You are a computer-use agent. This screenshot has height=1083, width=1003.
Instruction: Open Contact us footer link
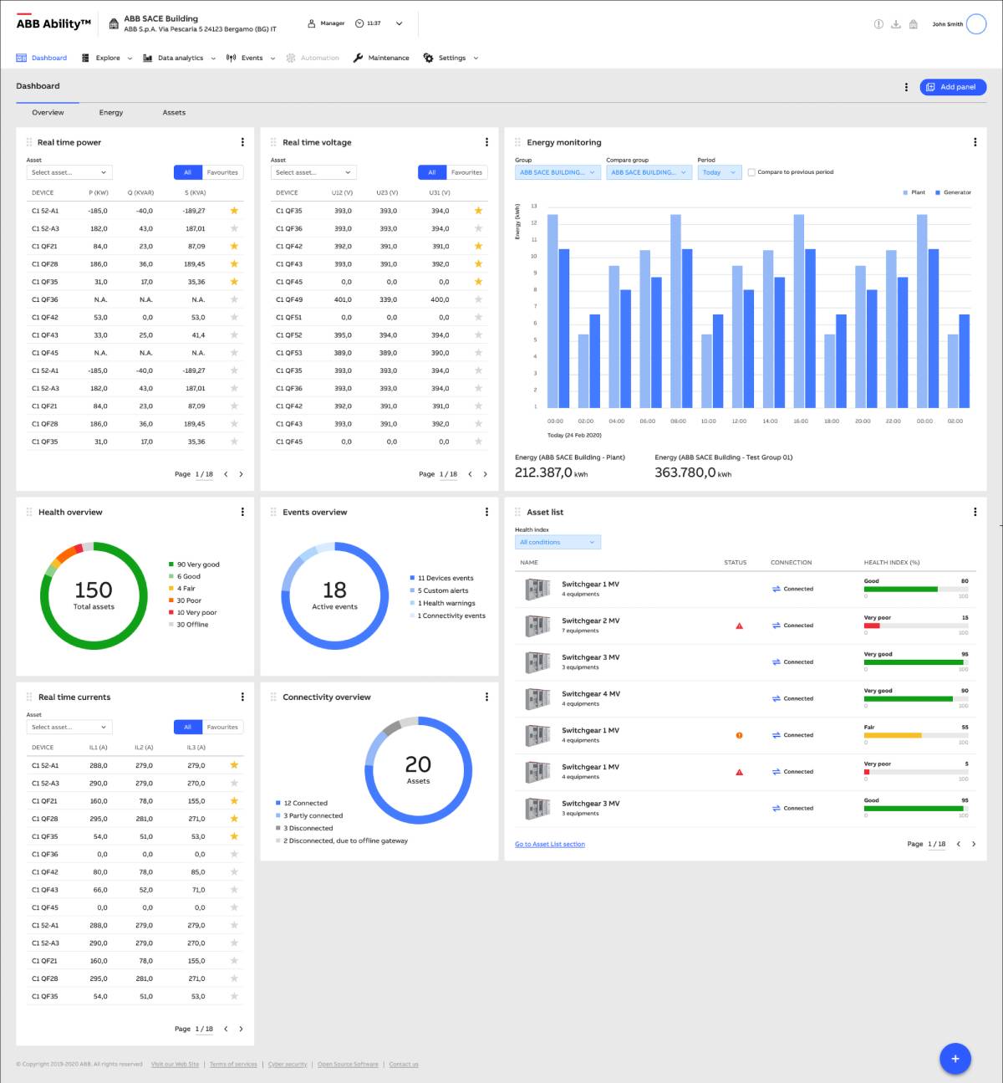click(x=404, y=1065)
